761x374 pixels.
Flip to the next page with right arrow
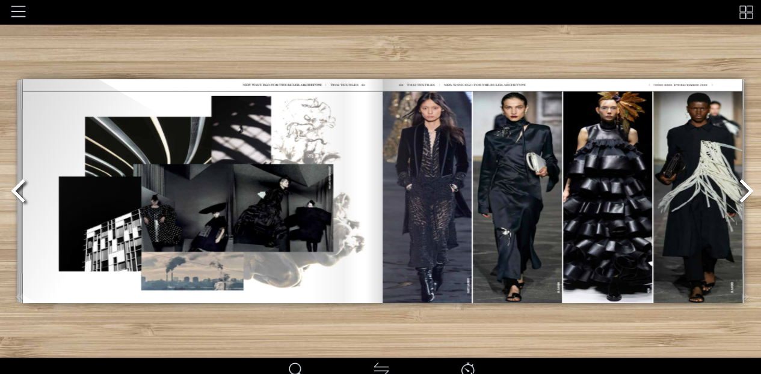pos(745,192)
